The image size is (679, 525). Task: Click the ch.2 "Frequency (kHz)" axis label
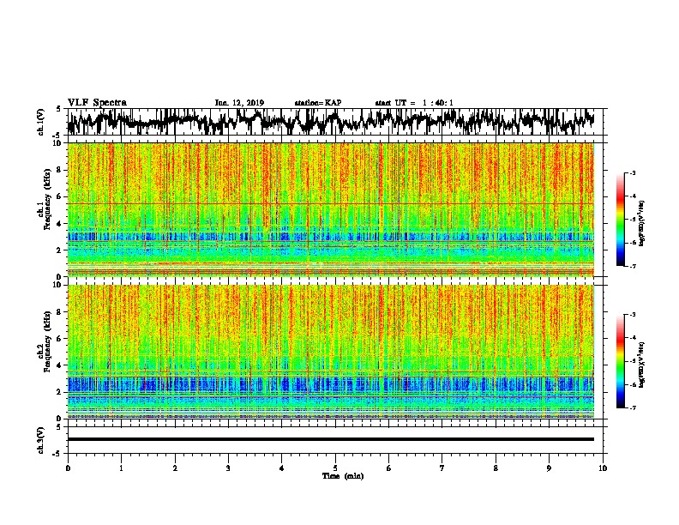point(47,341)
